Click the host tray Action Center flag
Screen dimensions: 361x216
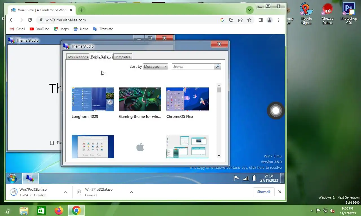[x=318, y=211]
